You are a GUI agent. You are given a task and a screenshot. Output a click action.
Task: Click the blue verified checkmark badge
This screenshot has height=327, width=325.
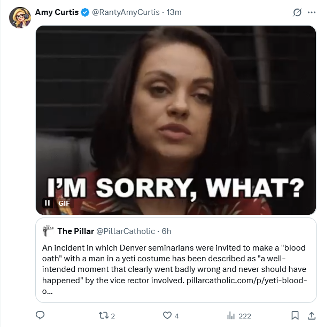tap(85, 12)
